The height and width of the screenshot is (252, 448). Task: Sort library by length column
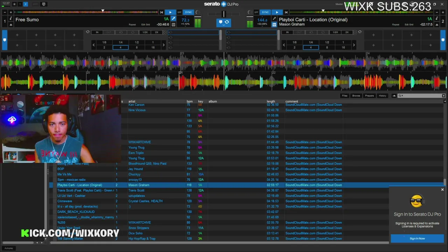(271, 101)
